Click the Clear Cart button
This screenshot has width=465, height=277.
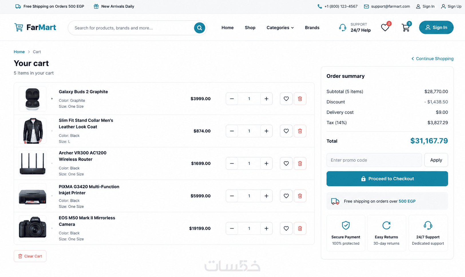tap(30, 256)
